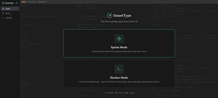Click the Hacker Mode description text

pos(119,82)
